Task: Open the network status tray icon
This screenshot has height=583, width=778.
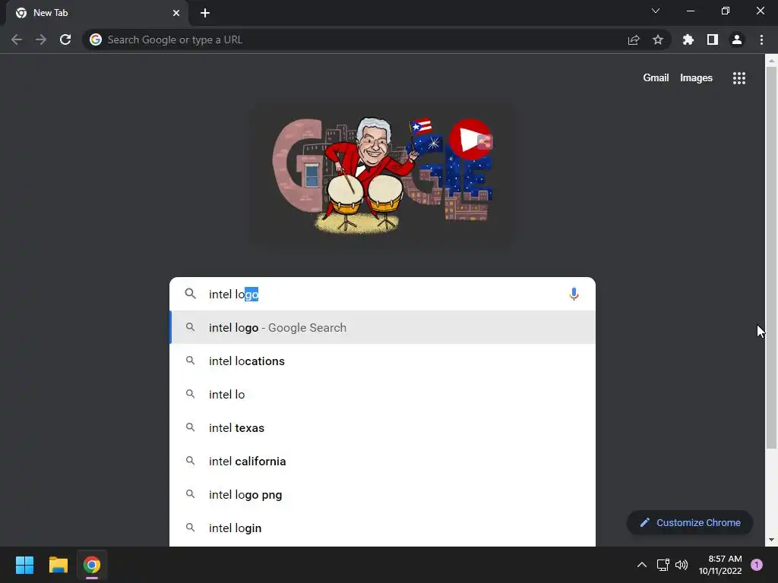Action: coord(663,565)
